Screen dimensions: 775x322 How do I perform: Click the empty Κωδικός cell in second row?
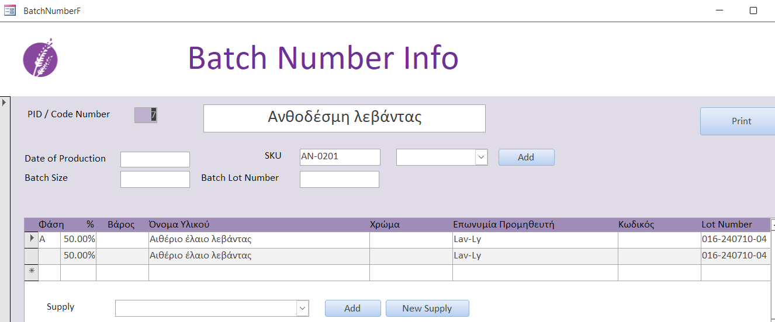[x=659, y=256]
